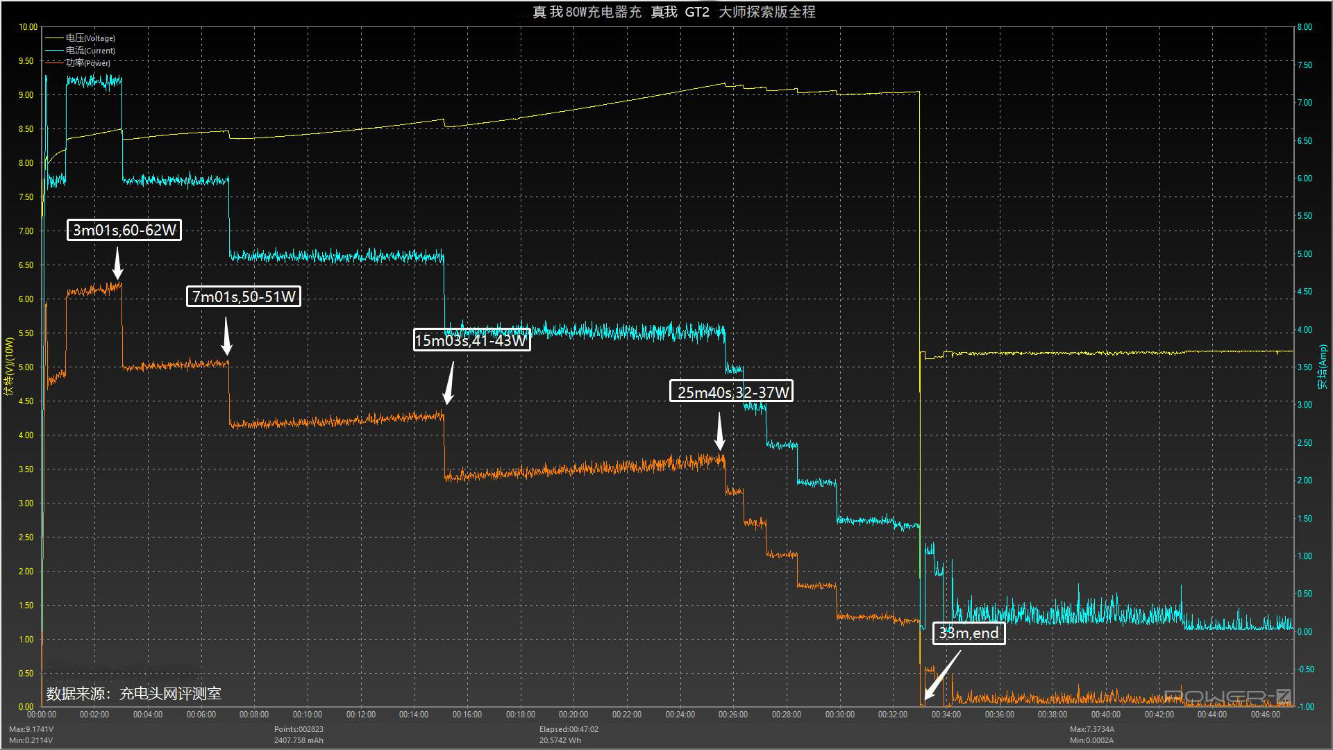Click the orange Power legend line swatch
Image resolution: width=1333 pixels, height=750 pixels.
54,63
